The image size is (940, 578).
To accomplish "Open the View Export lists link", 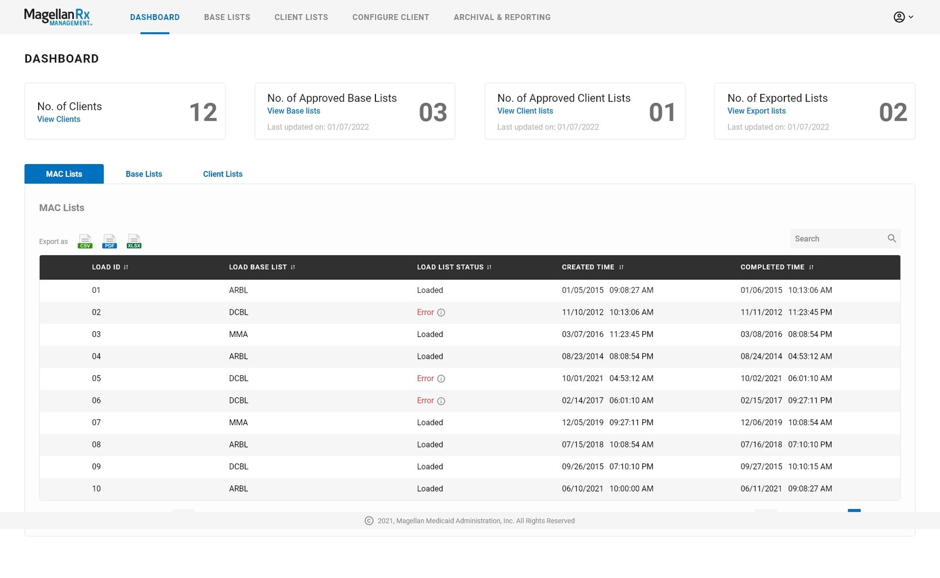I will 756,111.
